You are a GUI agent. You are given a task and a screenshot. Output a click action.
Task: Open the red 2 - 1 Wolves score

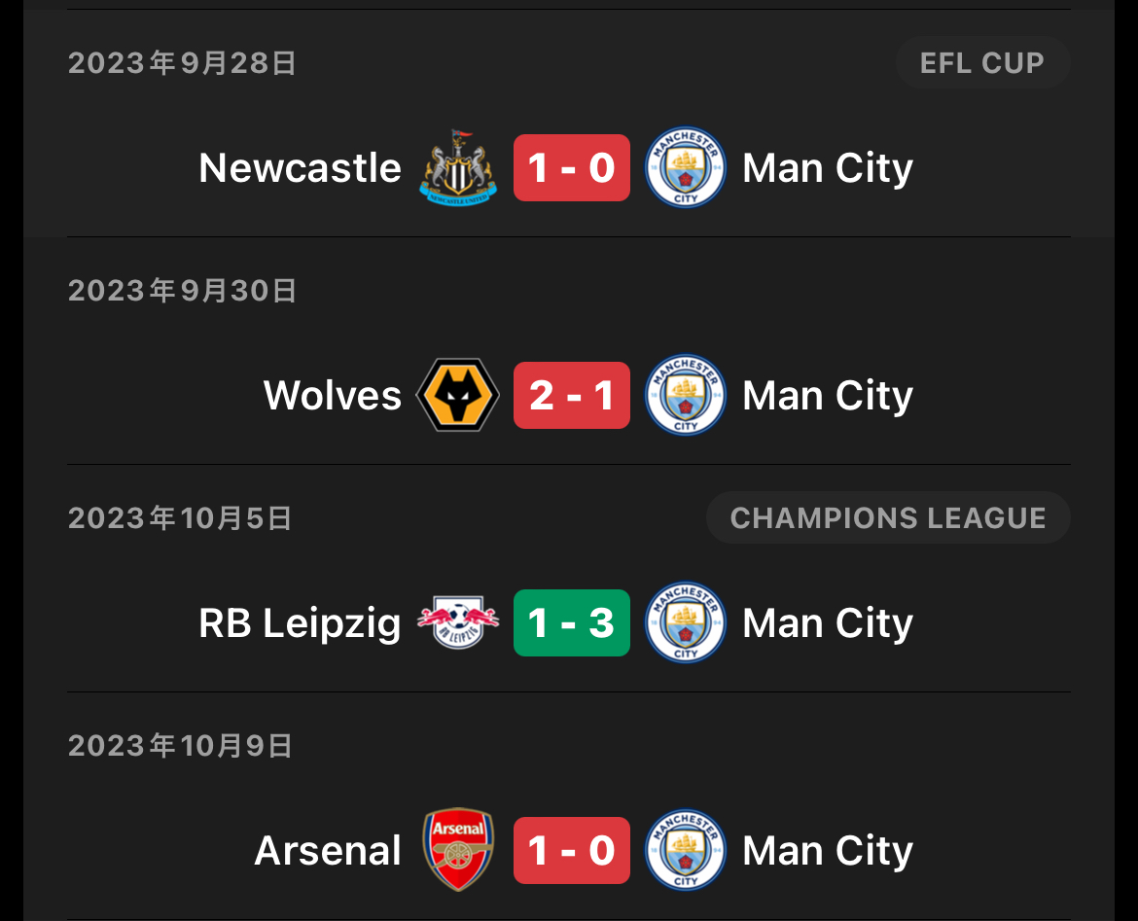tap(572, 395)
